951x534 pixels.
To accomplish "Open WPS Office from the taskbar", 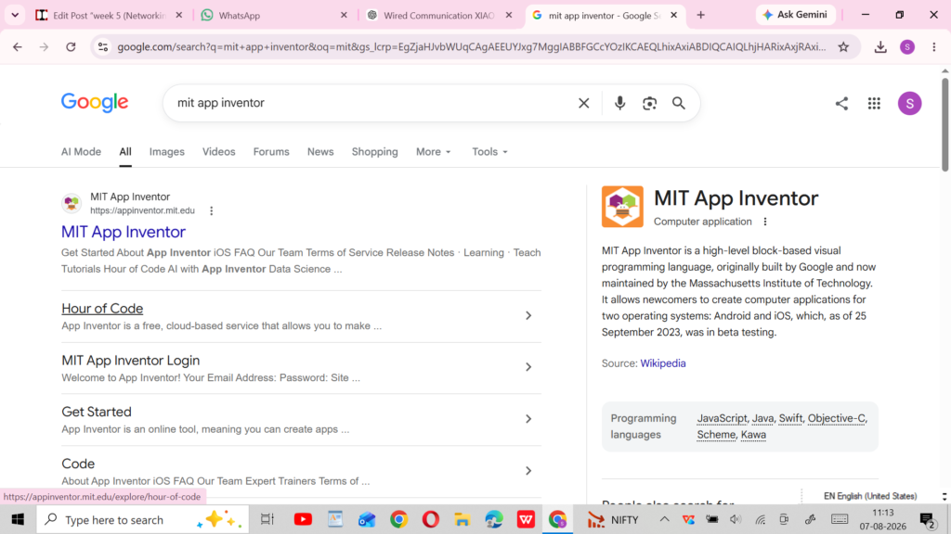I will pos(526,519).
